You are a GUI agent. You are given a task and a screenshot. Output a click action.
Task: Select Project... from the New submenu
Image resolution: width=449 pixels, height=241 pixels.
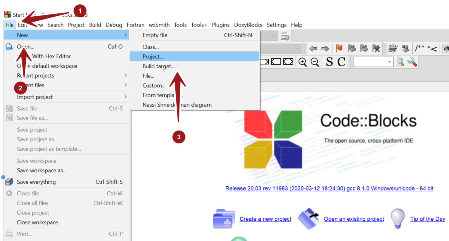click(153, 57)
